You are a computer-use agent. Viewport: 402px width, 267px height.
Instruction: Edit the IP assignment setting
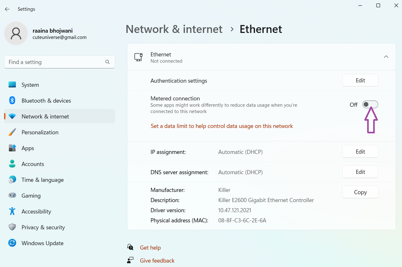[x=360, y=152]
